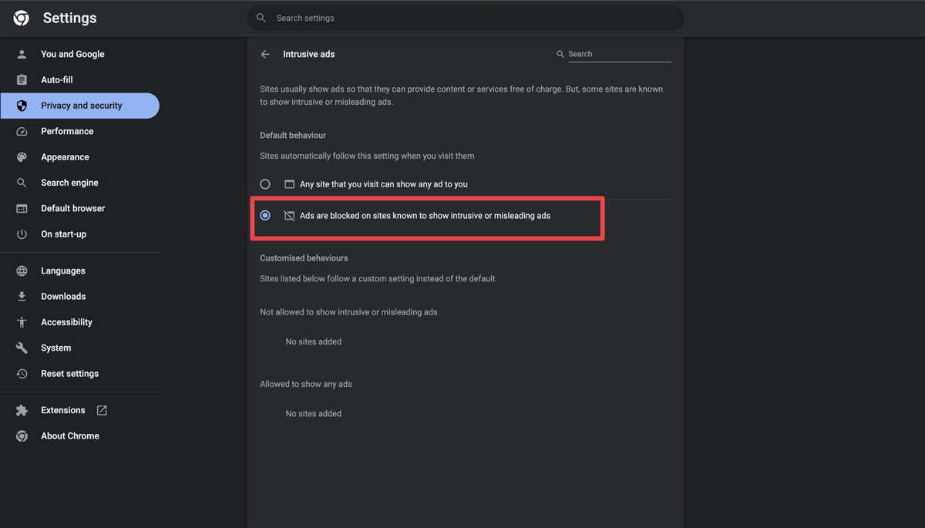Image resolution: width=925 pixels, height=528 pixels.
Task: Select 'Any site can show any ad' option
Action: tap(265, 183)
